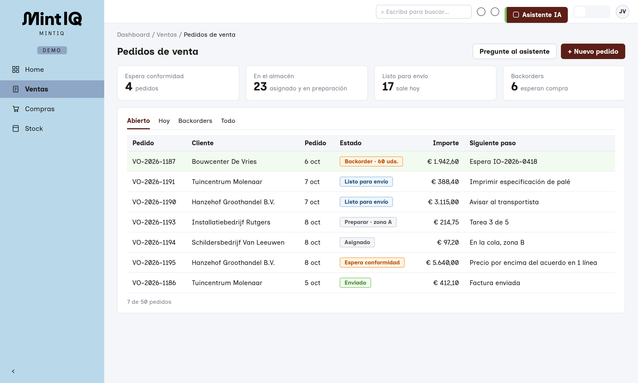
Task: Open order row VO-2026-1187
Action: (371, 161)
